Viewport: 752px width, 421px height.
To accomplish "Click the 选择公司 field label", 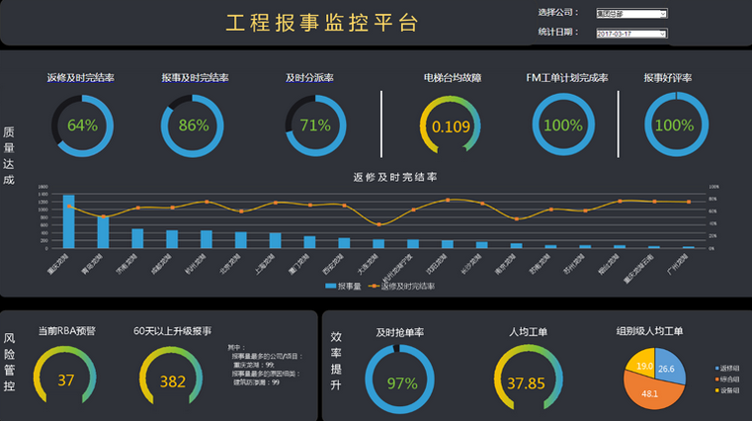I will (x=557, y=13).
